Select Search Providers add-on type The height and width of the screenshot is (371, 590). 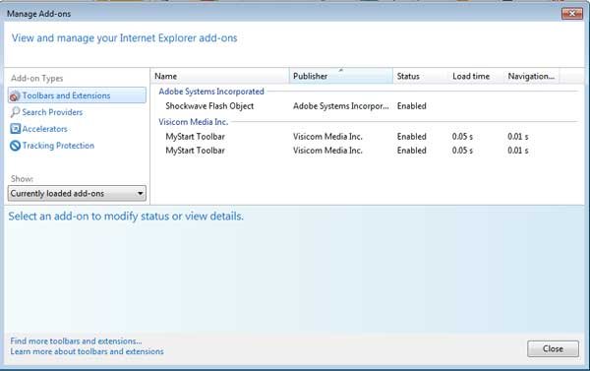click(x=52, y=112)
